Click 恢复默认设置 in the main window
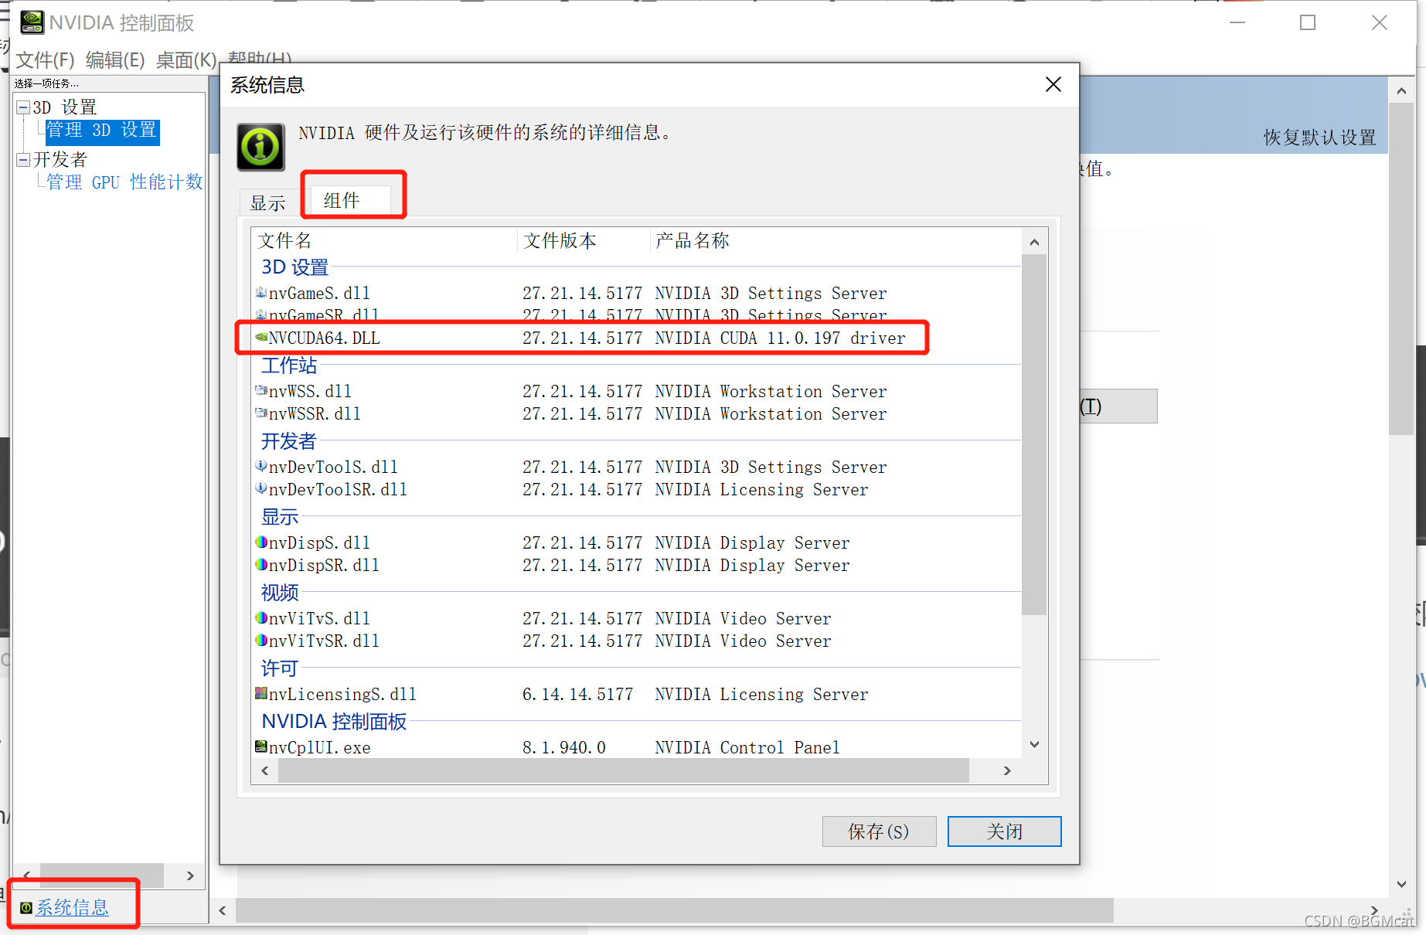The height and width of the screenshot is (935, 1426). (x=1319, y=138)
